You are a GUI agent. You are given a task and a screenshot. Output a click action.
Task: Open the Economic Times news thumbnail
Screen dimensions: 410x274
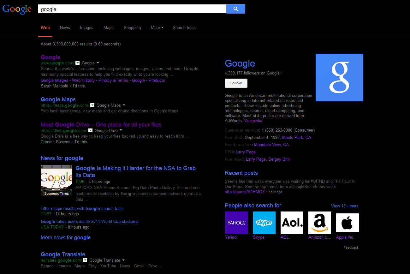point(56,181)
